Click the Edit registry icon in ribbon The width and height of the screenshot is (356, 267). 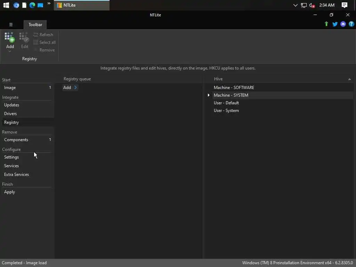[24, 38]
